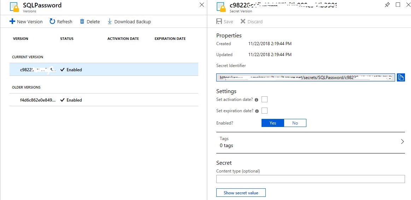Click the ACTIVATION DATE column header
The height and width of the screenshot is (200, 411).
click(123, 38)
